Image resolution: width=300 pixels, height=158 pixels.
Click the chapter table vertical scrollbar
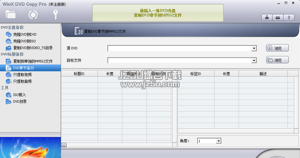point(296,102)
